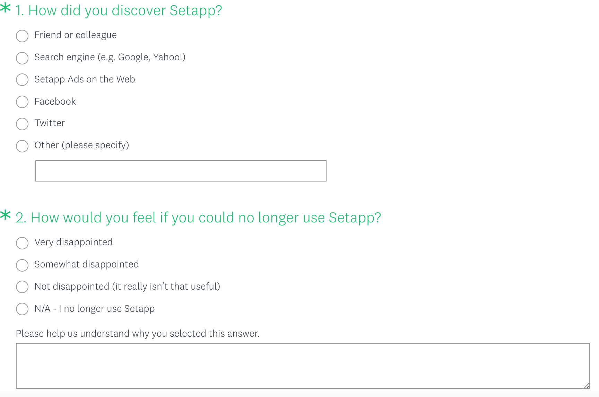Image resolution: width=599 pixels, height=397 pixels.
Task: Click the Very disappointed label text
Action: pos(73,242)
